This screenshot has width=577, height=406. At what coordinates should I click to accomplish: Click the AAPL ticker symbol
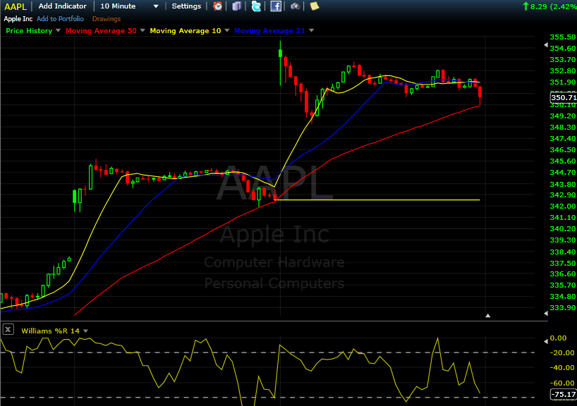16,6
